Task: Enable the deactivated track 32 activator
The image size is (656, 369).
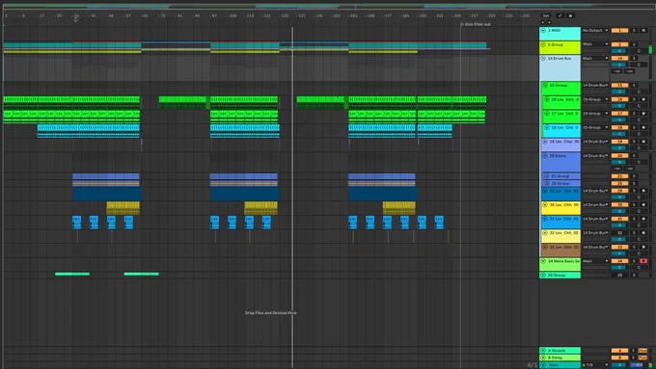Action: (619, 233)
